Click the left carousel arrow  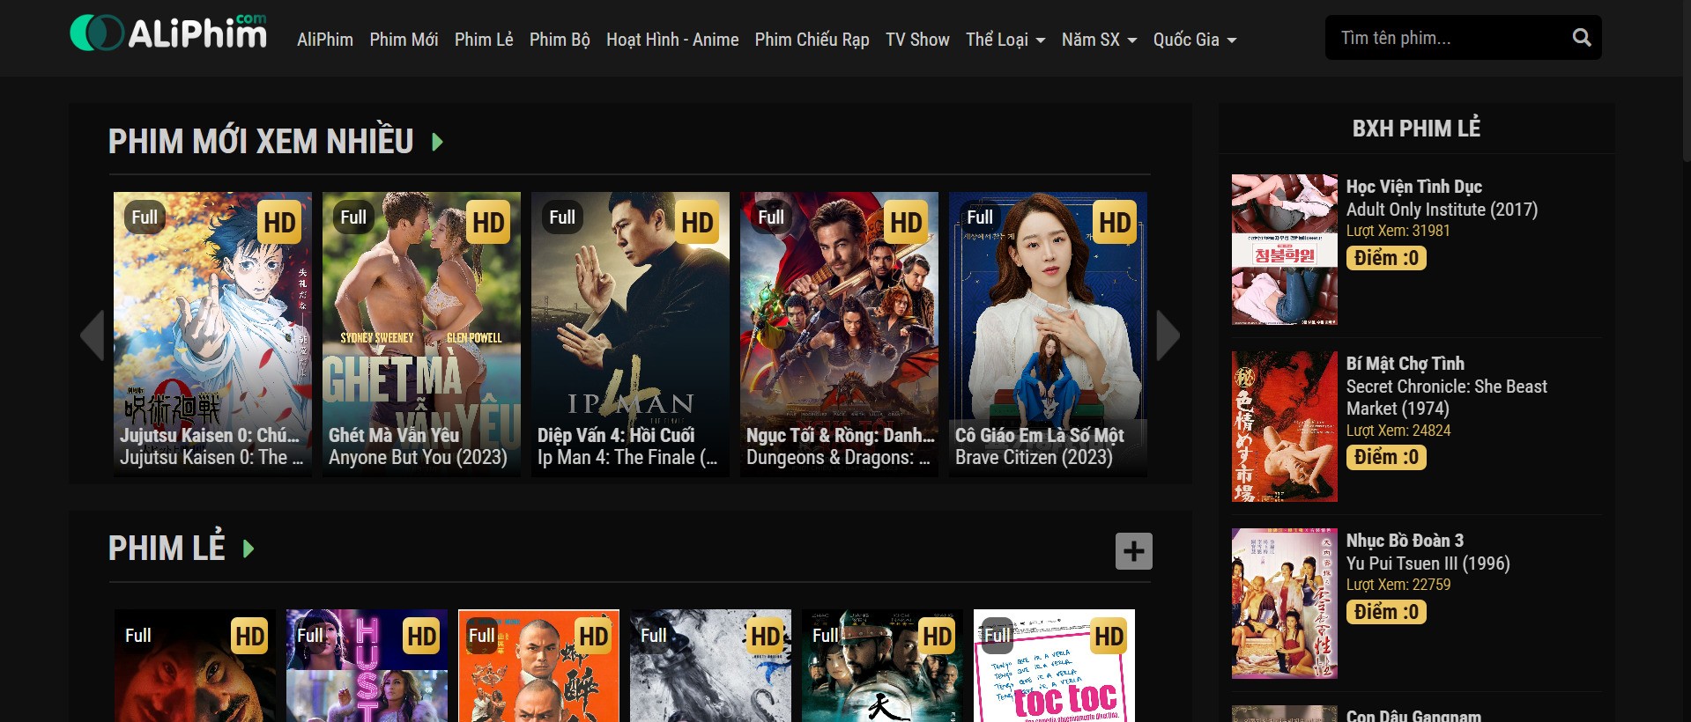[93, 335]
